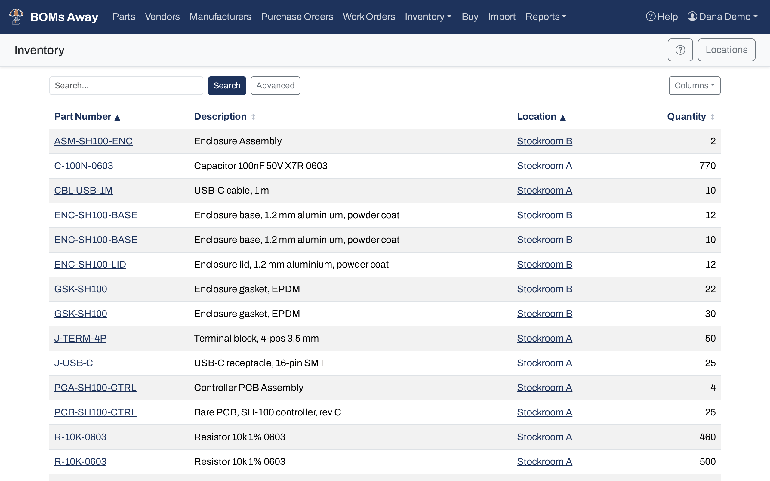770x481 pixels.
Task: Open the Vendors page
Action: (162, 17)
